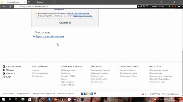Click the page vertical scrollbar thumb
The height and width of the screenshot is (102, 183).
(182, 73)
